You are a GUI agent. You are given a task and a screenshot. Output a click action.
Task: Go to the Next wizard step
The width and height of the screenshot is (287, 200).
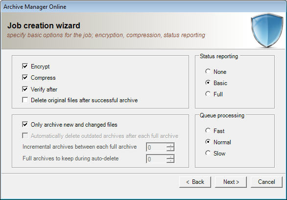point(231,182)
